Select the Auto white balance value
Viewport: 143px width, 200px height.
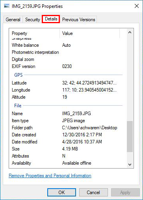pyautogui.click(x=66, y=45)
